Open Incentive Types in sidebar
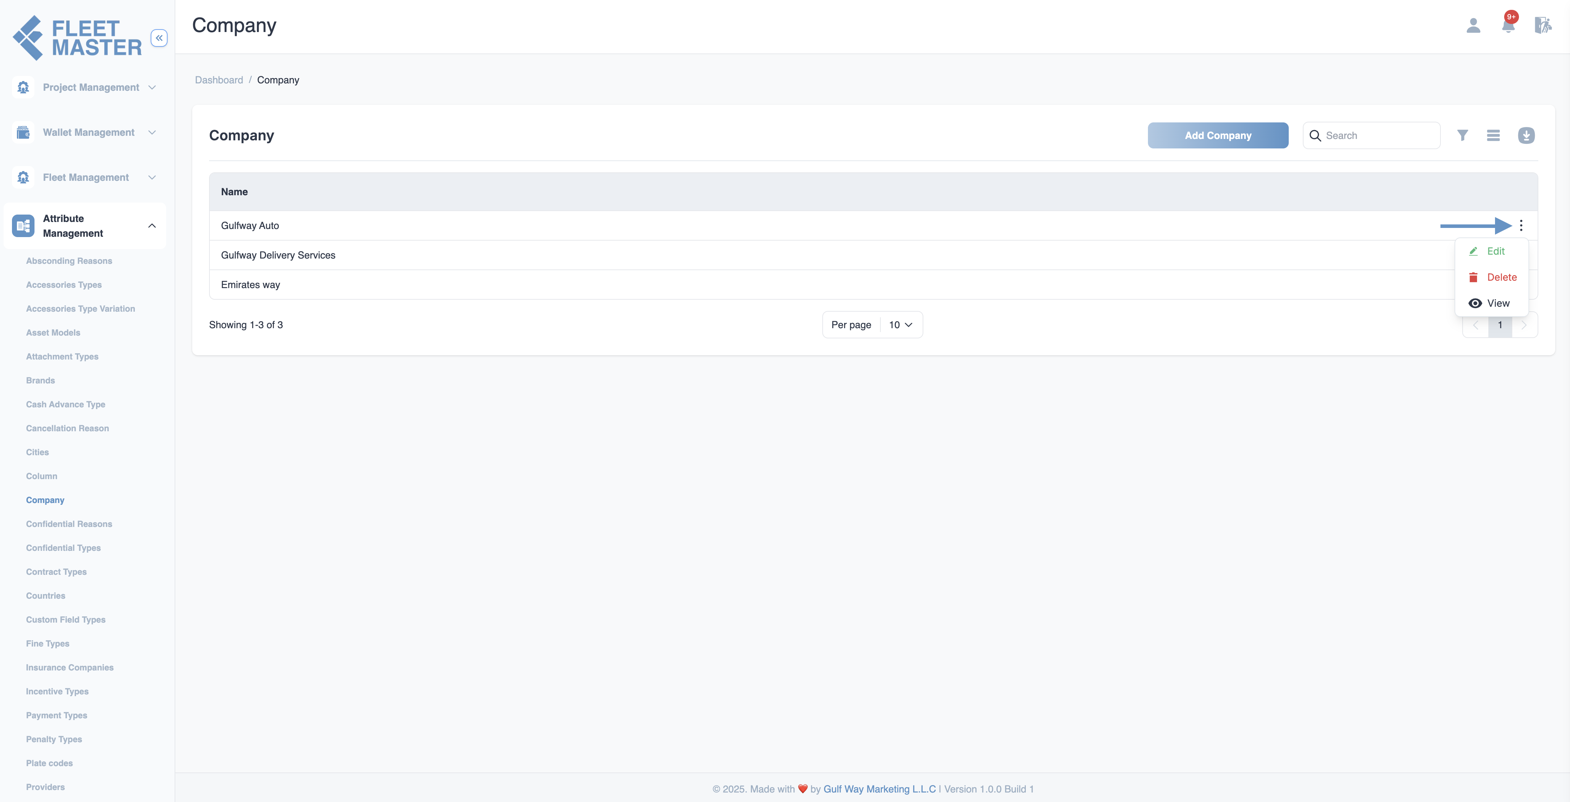The width and height of the screenshot is (1570, 802). (57, 691)
